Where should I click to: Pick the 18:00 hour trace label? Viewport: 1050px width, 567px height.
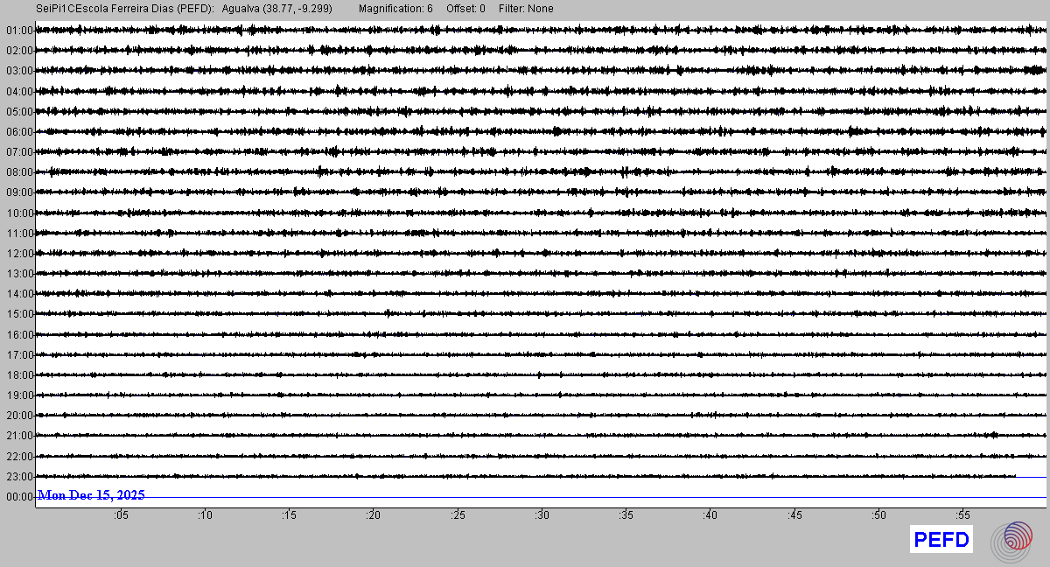tap(18, 375)
